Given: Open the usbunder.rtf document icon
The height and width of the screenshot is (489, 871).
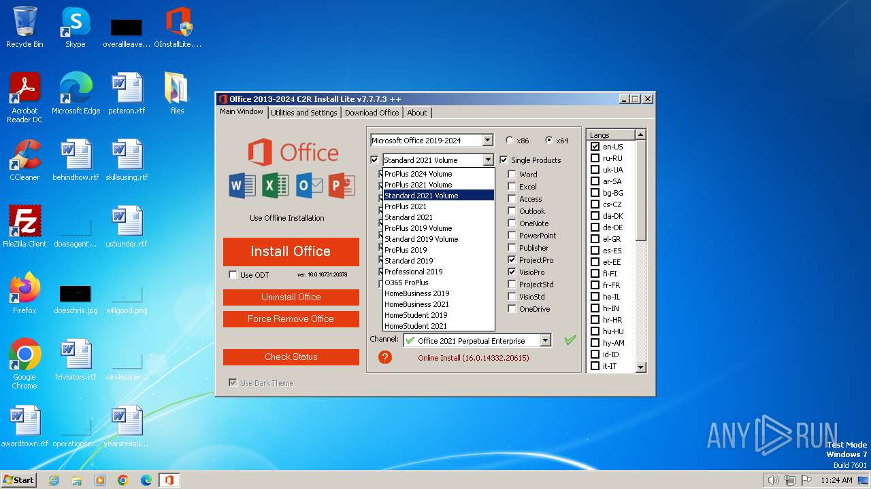Looking at the screenshot, I should coord(127,227).
